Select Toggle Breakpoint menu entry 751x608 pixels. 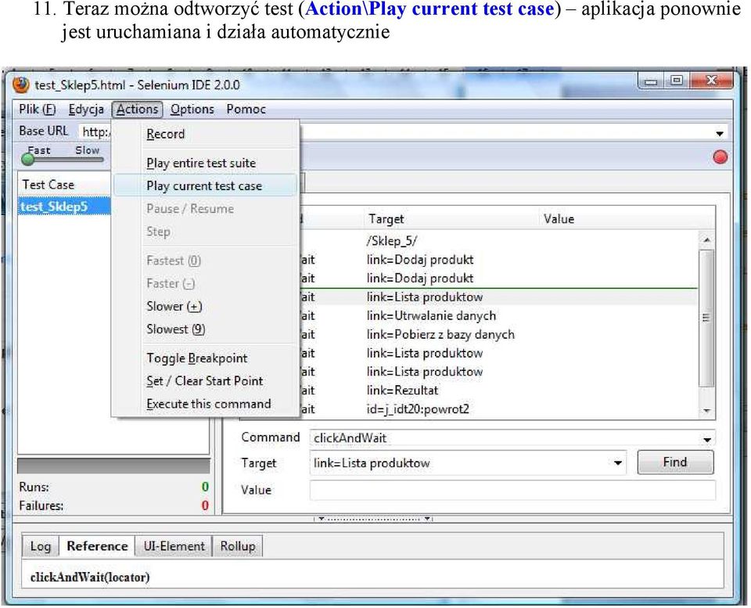[206, 358]
